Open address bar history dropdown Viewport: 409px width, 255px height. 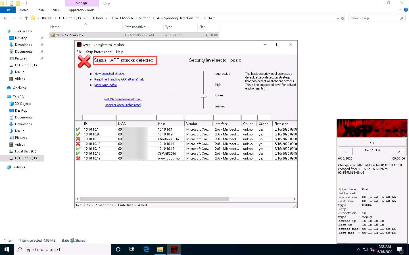(337, 18)
